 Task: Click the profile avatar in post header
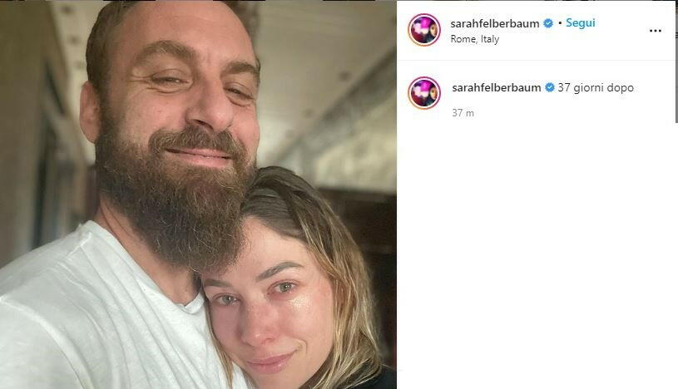tap(424, 30)
